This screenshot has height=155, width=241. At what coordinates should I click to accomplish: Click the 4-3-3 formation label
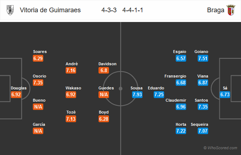pos(109,10)
